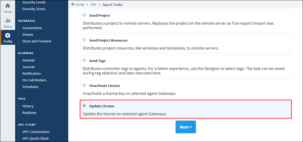Open Security Zones in the sidebar
The image size is (303, 142).
tap(34, 9)
